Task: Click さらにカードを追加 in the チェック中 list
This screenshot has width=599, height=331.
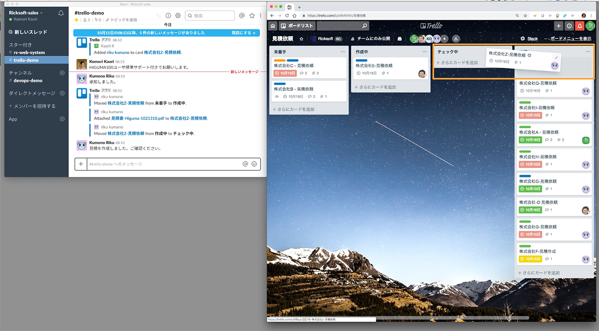Action: coord(457,62)
